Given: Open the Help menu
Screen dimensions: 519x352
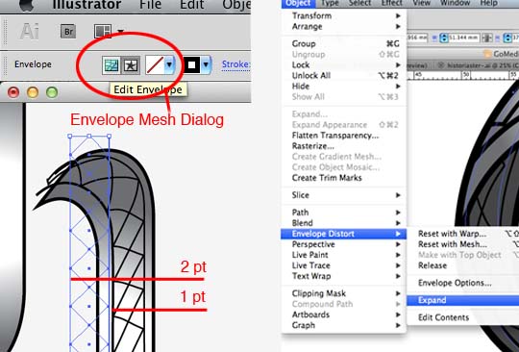Looking at the screenshot, I should point(489,3).
